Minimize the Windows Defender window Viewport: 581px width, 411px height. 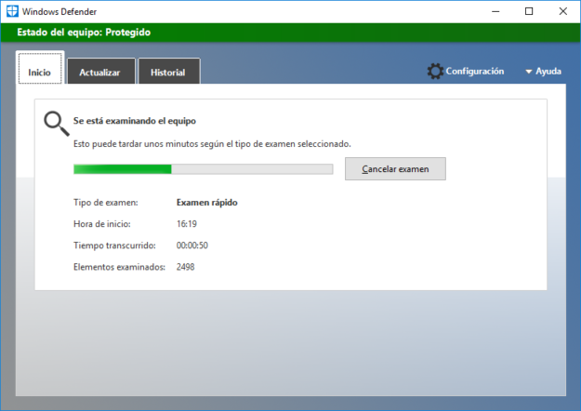tap(495, 11)
